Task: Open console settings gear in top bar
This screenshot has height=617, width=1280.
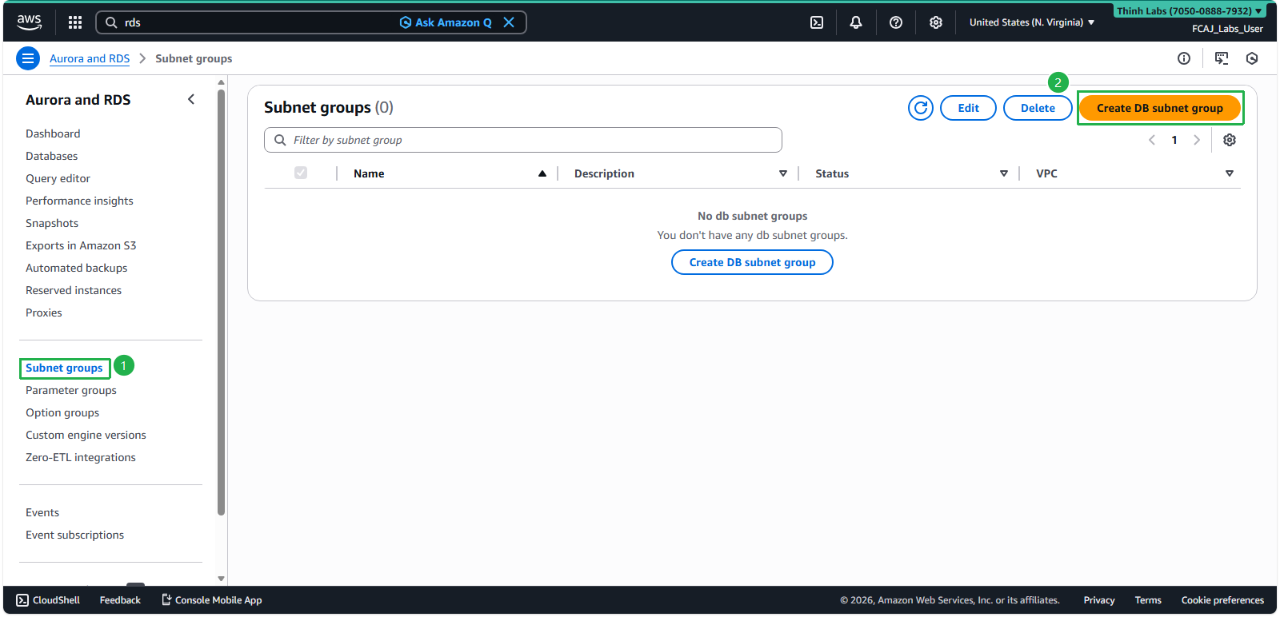Action: [x=936, y=22]
